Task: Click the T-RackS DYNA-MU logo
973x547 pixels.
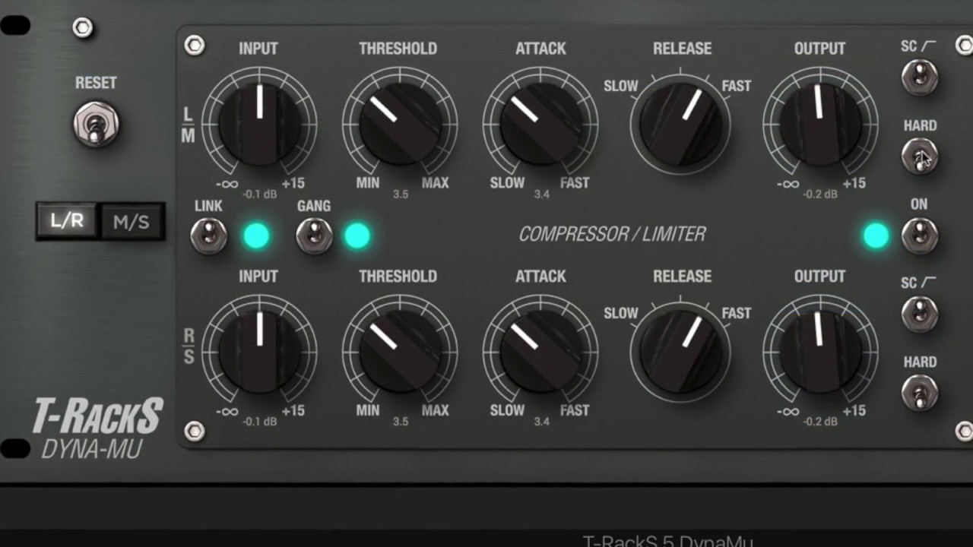Action: point(97,429)
